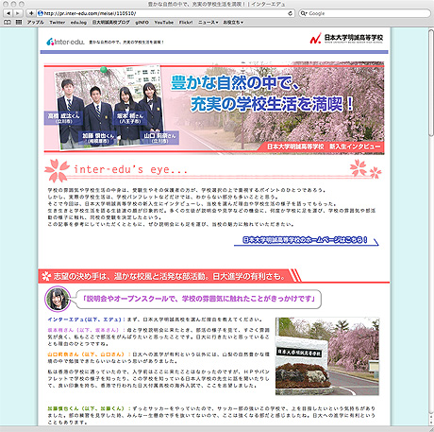Click the purple quote 説明会やオープンスクールで
The image size is (434, 432).
(199, 299)
